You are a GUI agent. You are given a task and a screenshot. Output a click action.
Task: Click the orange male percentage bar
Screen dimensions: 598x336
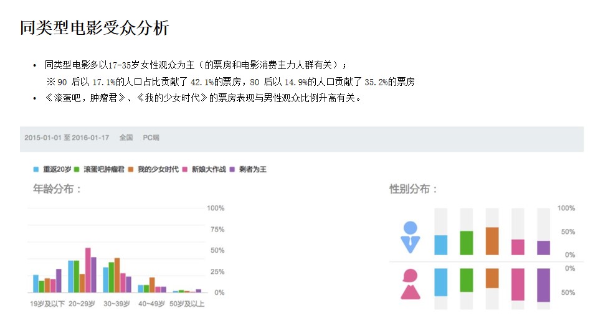[x=492, y=241]
